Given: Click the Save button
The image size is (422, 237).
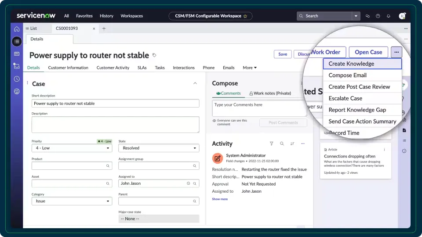Looking at the screenshot, I should pos(283,54).
